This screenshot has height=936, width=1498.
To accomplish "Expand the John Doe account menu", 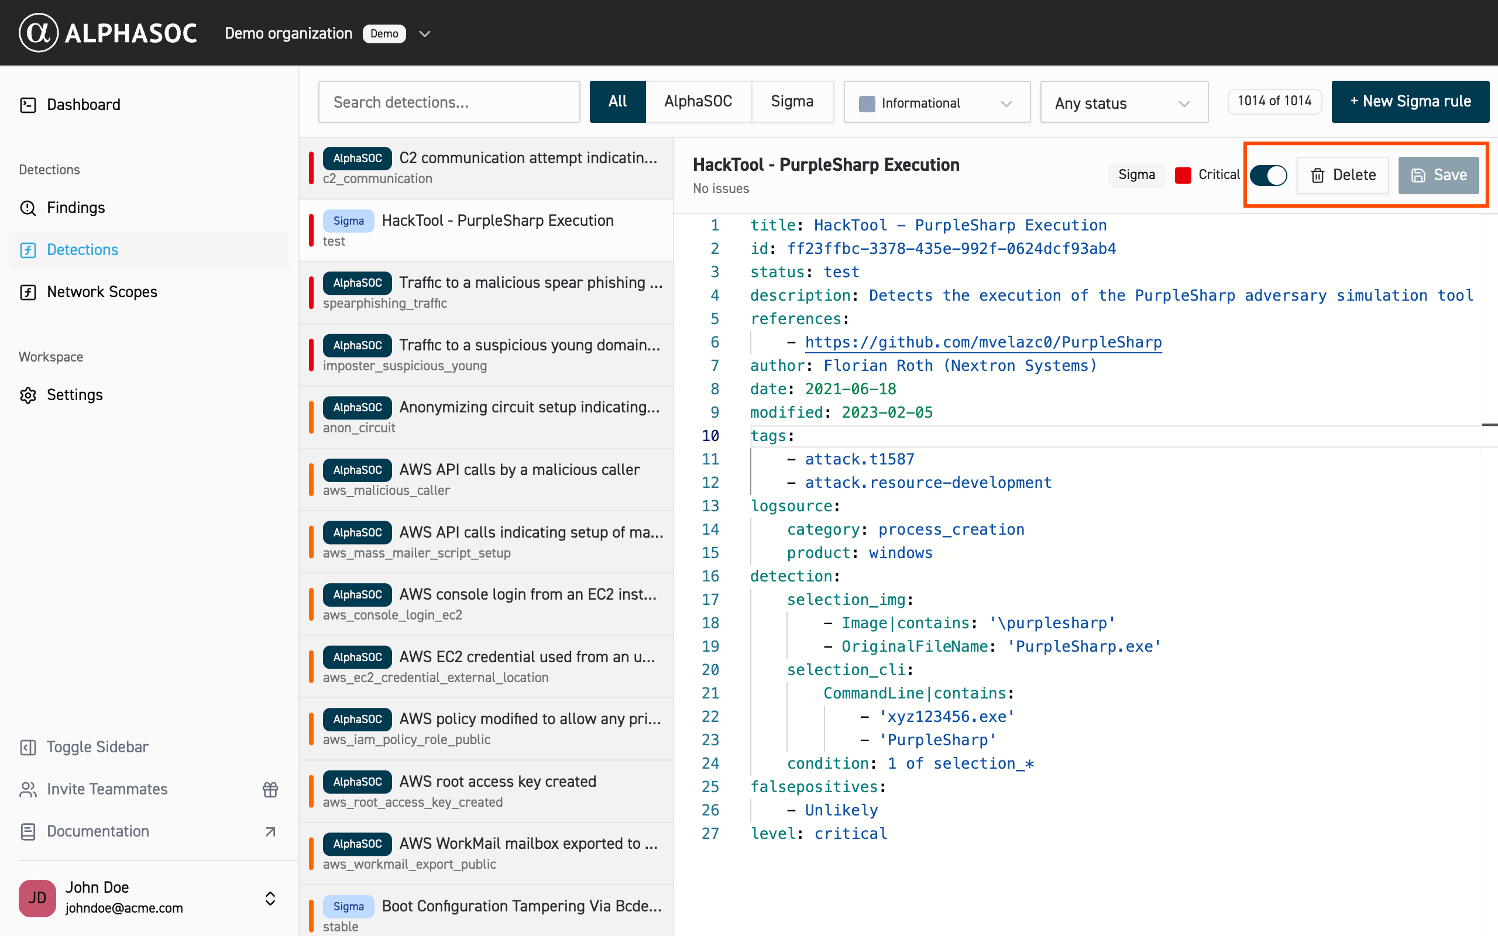I will [x=270, y=898].
